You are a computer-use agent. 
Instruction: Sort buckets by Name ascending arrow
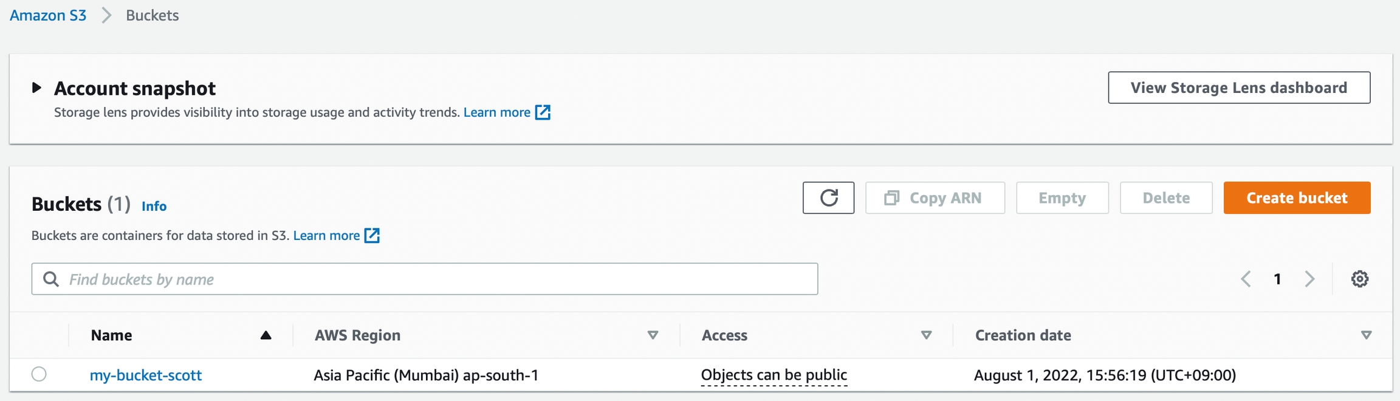pyautogui.click(x=266, y=335)
